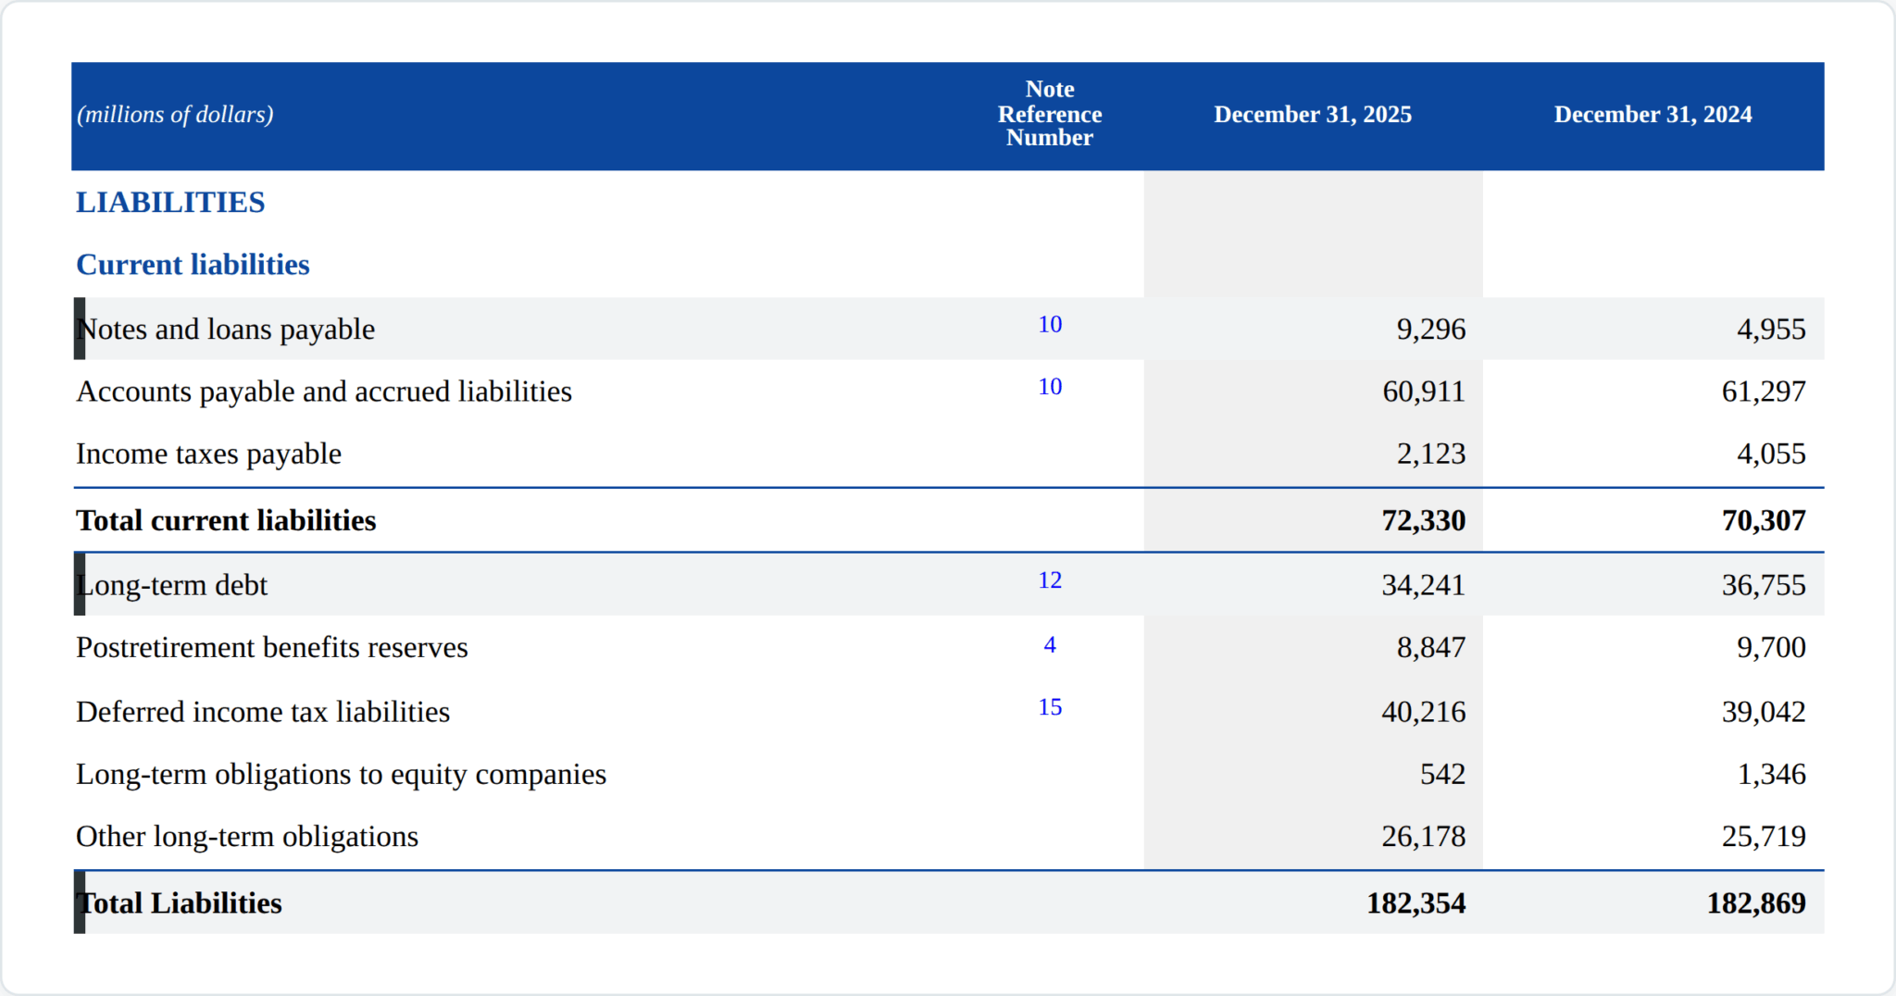Click the Current liabilities subheading
1896x996 pixels.
point(193,265)
